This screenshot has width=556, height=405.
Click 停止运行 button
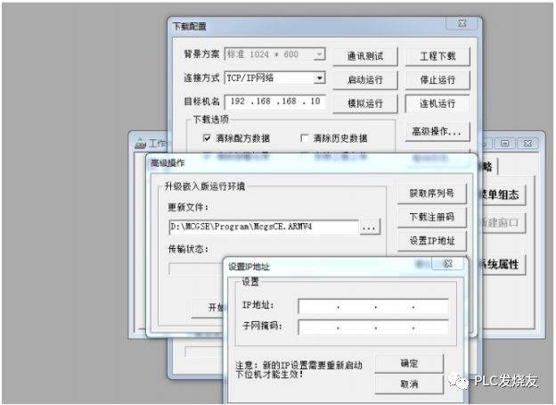coord(437,80)
